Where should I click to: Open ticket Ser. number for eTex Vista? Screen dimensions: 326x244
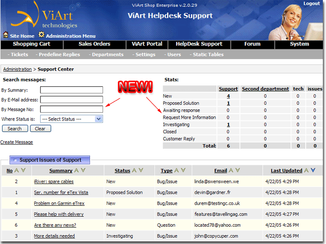(x=61, y=192)
